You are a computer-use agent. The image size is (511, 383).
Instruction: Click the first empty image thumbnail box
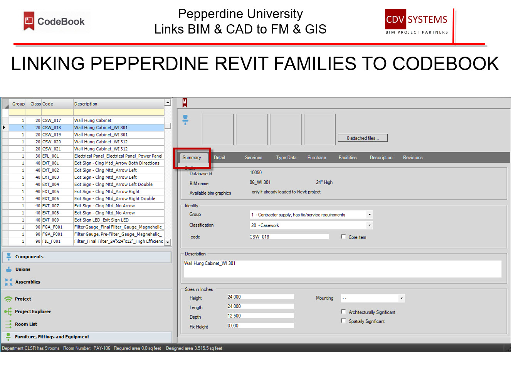point(218,129)
